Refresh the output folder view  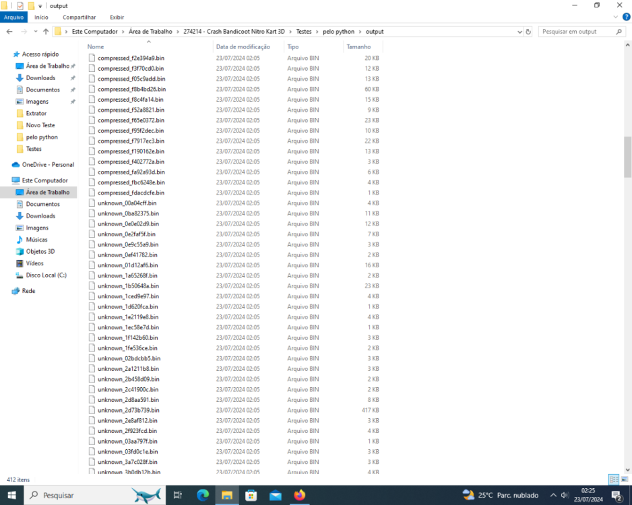click(x=528, y=32)
